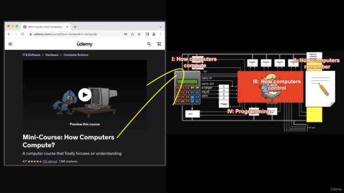The width and height of the screenshot is (344, 193).
Task: View site info via lock icon
Action: 31,34
